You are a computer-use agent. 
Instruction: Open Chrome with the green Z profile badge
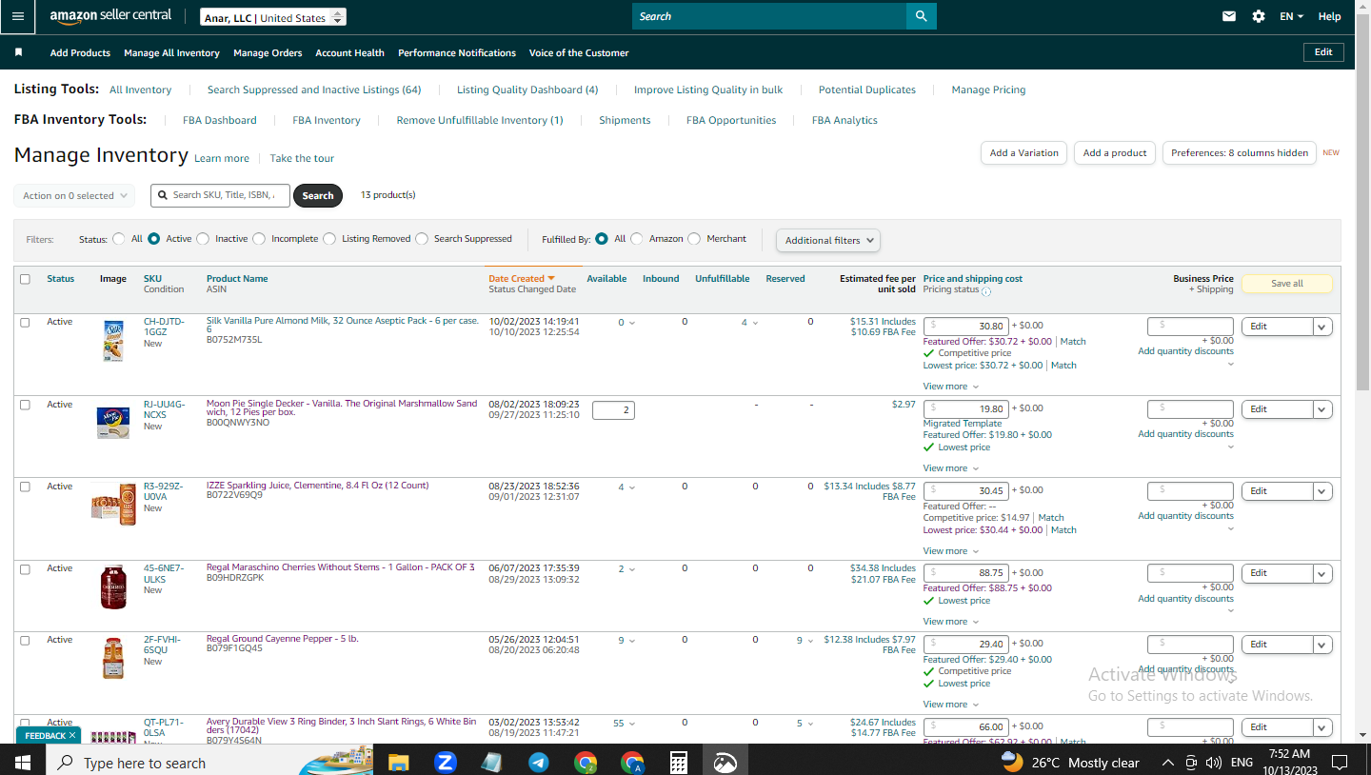pos(586,763)
